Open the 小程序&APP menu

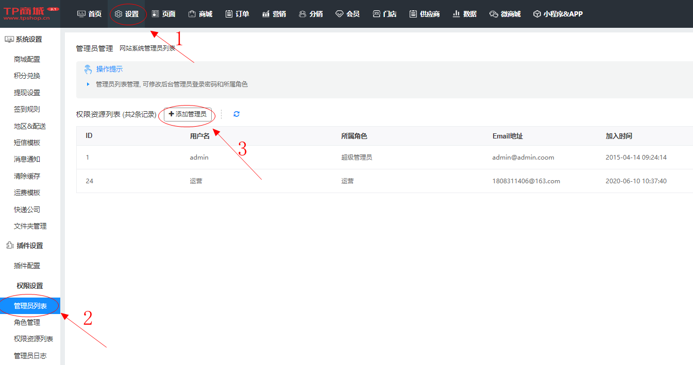coord(557,14)
